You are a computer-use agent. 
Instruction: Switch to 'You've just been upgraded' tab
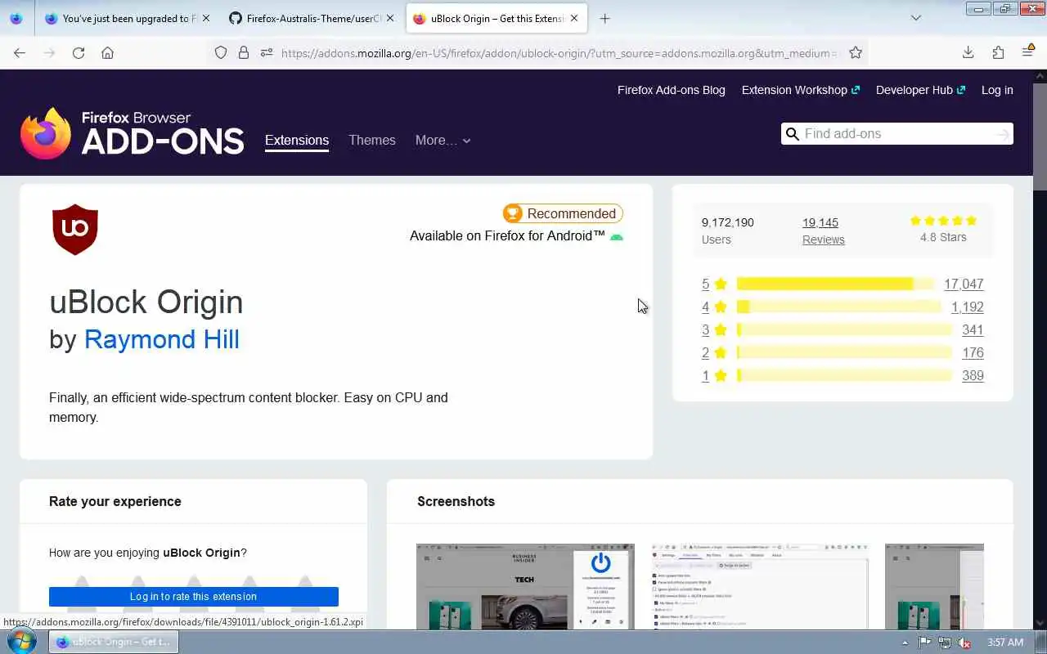coord(128,18)
